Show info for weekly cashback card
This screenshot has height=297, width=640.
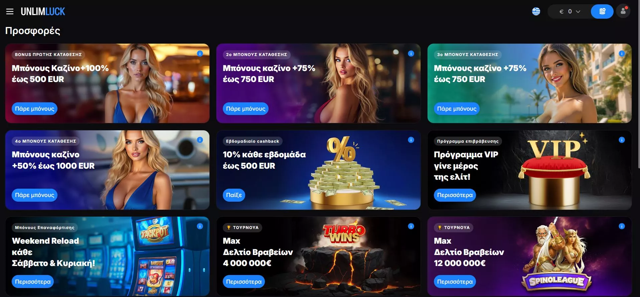tap(411, 140)
